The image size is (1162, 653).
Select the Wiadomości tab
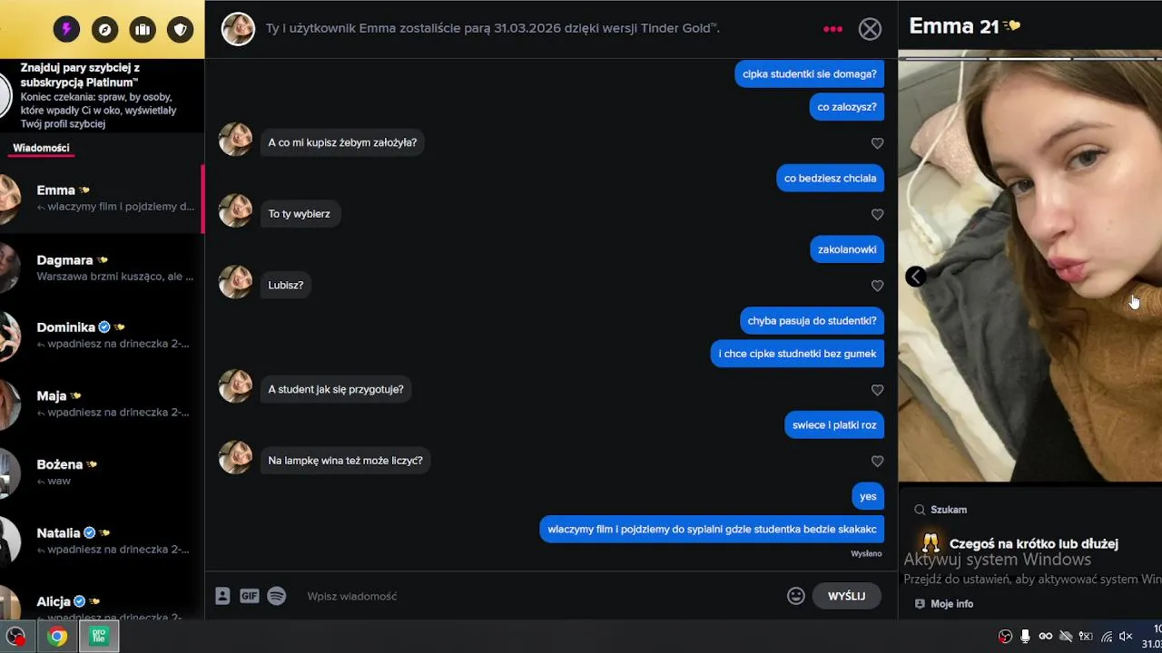41,148
